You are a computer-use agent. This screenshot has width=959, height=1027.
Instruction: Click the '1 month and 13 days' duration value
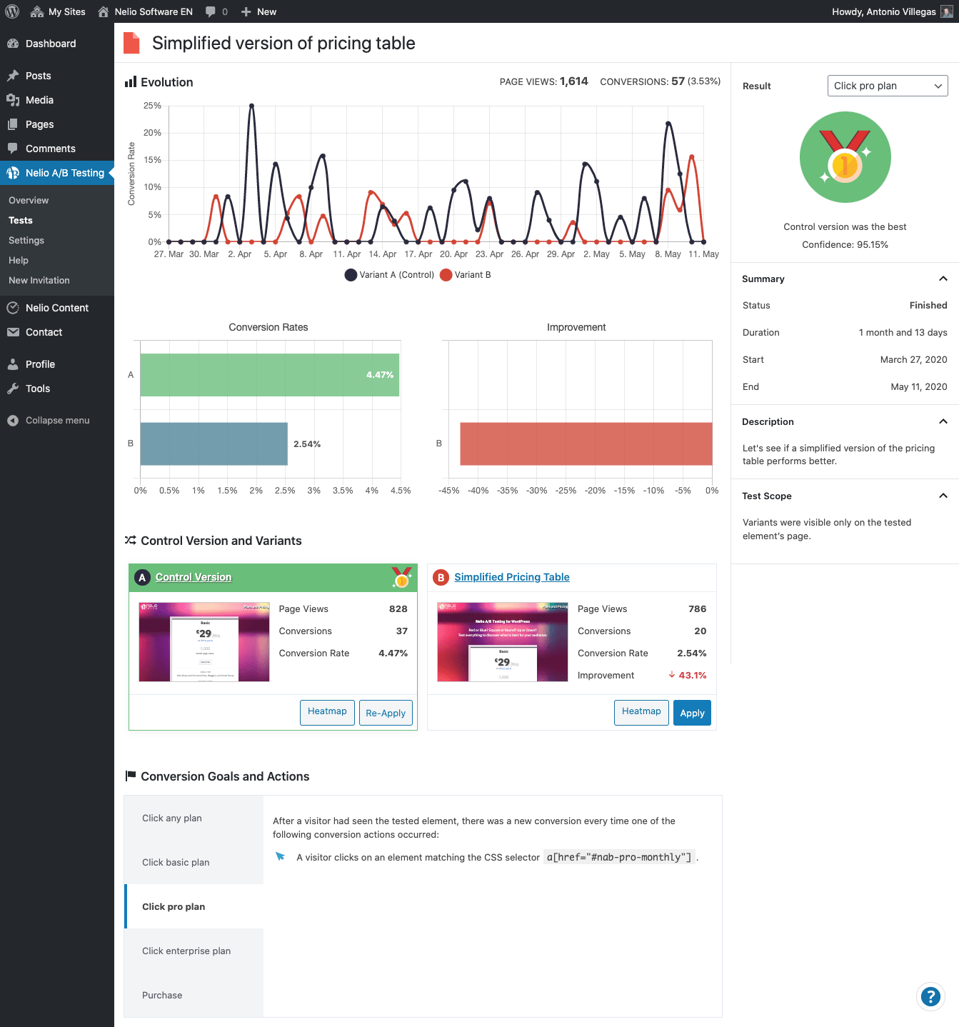pos(903,333)
